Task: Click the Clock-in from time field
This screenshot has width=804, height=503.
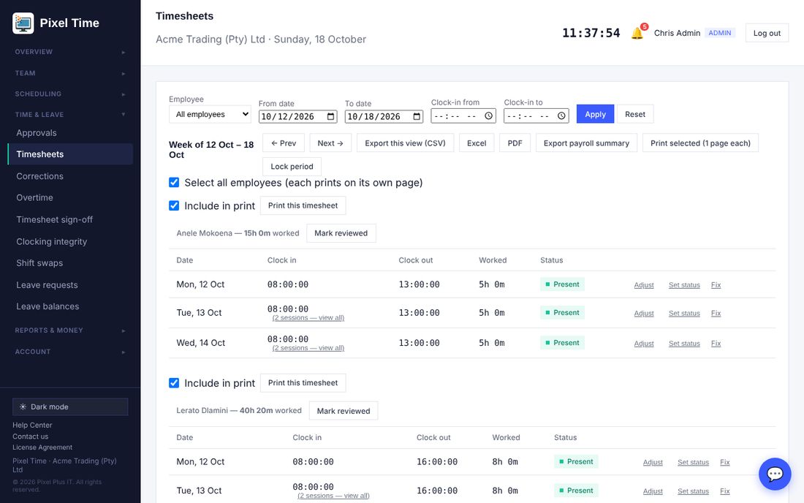Action: (x=463, y=116)
